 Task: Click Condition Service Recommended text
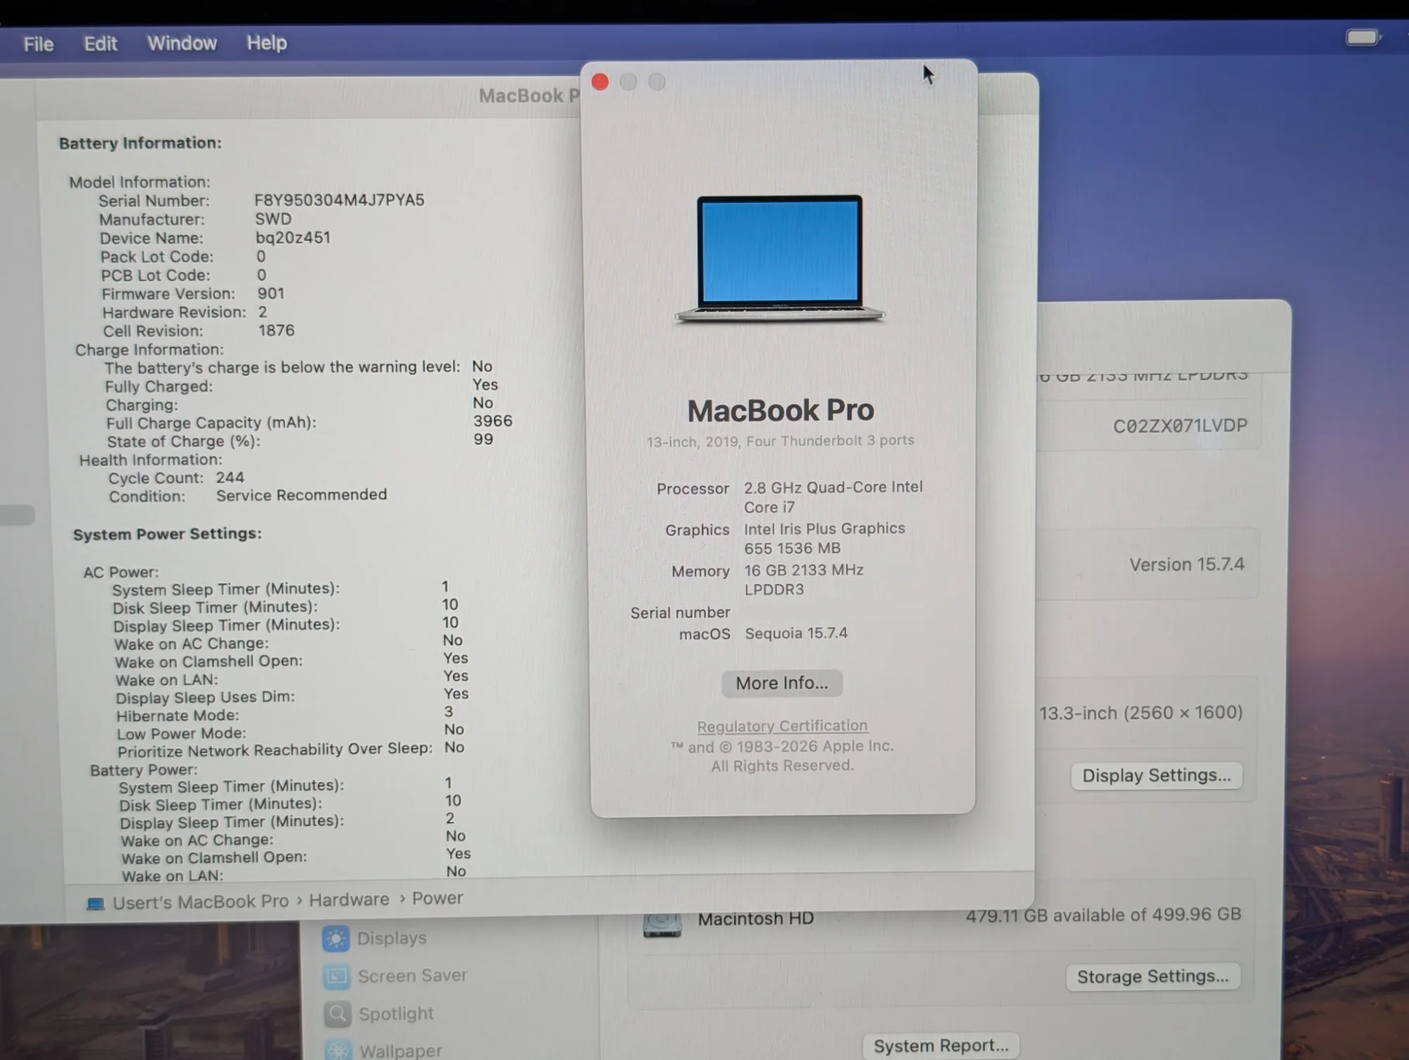(x=302, y=495)
